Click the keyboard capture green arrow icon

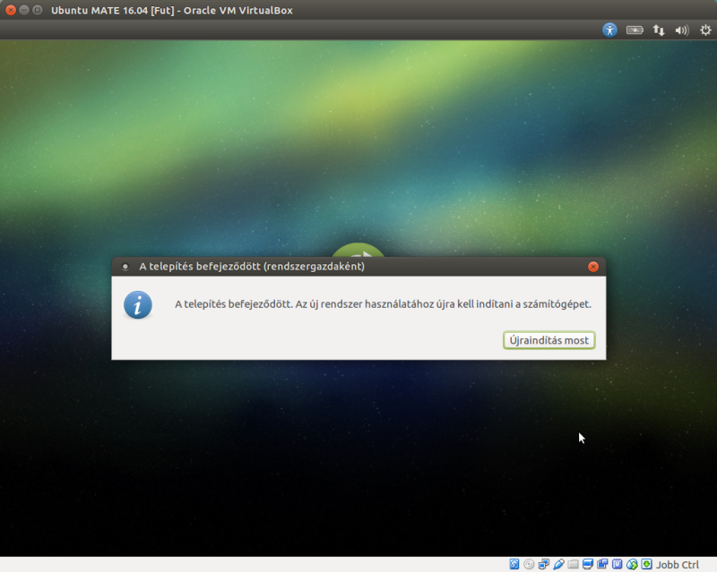(646, 564)
